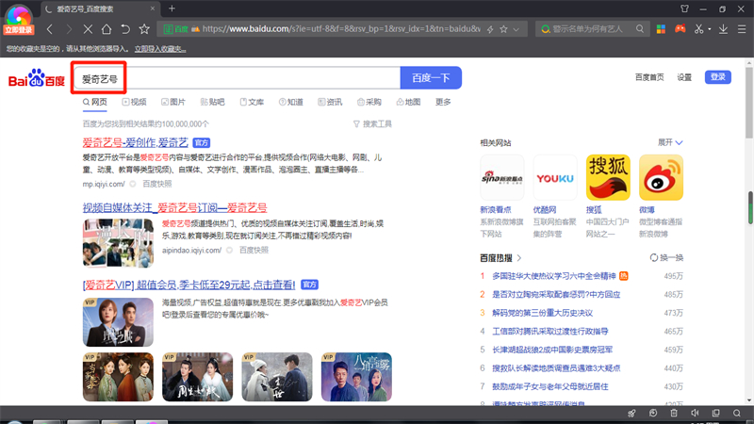Viewport: 754px width, 424px height.
Task: Click 百度首页 link at top right
Action: [649, 77]
